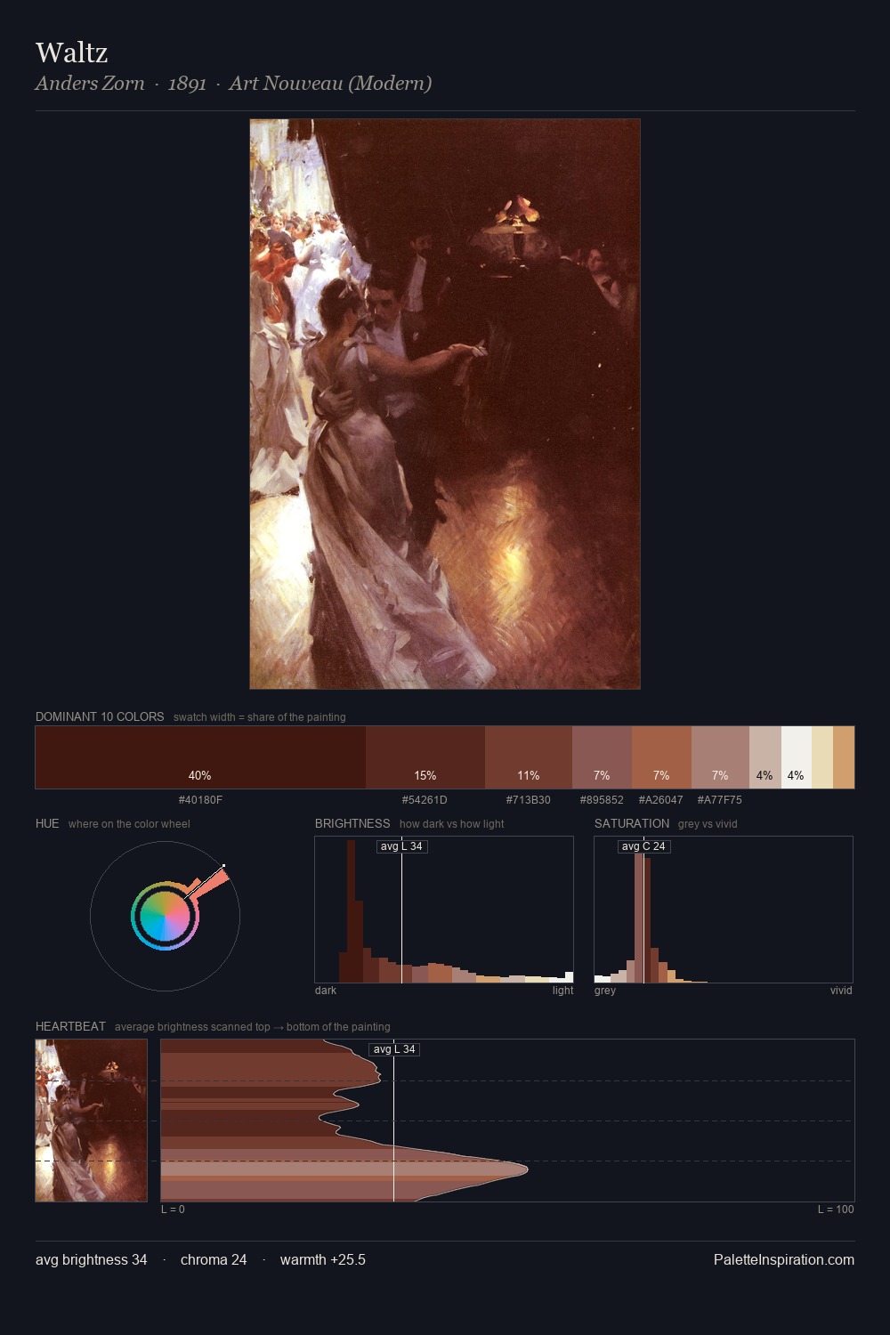This screenshot has height=1335, width=890.
Task: Click the vivid axis label
Action: click(841, 991)
